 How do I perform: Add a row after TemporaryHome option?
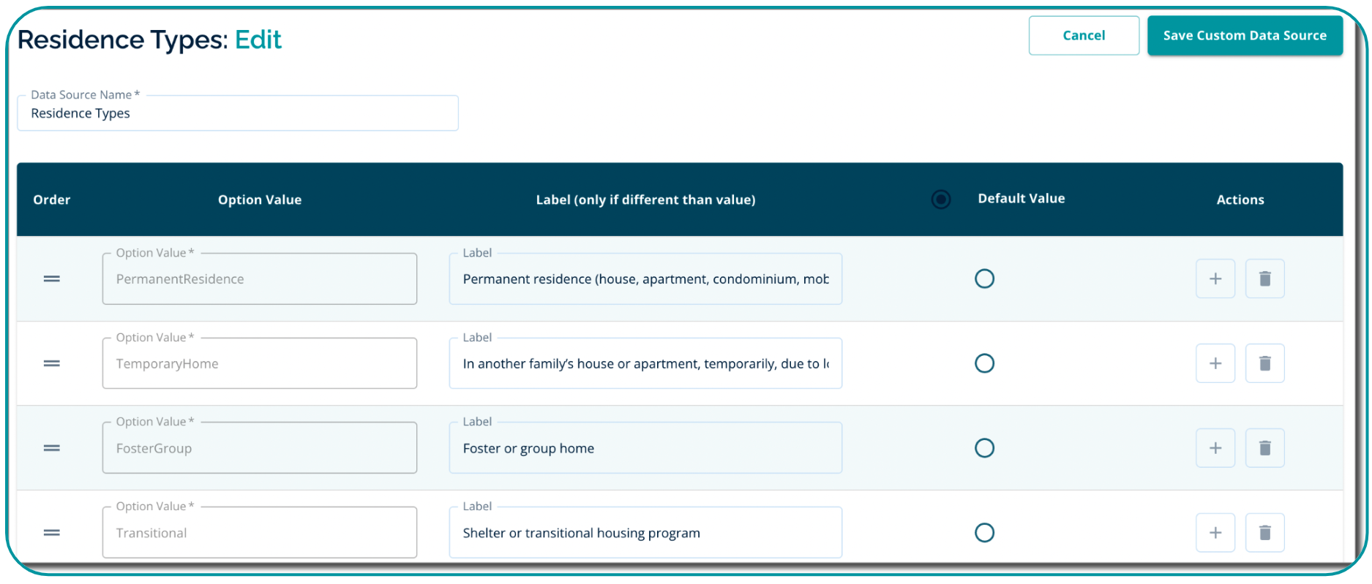1215,363
